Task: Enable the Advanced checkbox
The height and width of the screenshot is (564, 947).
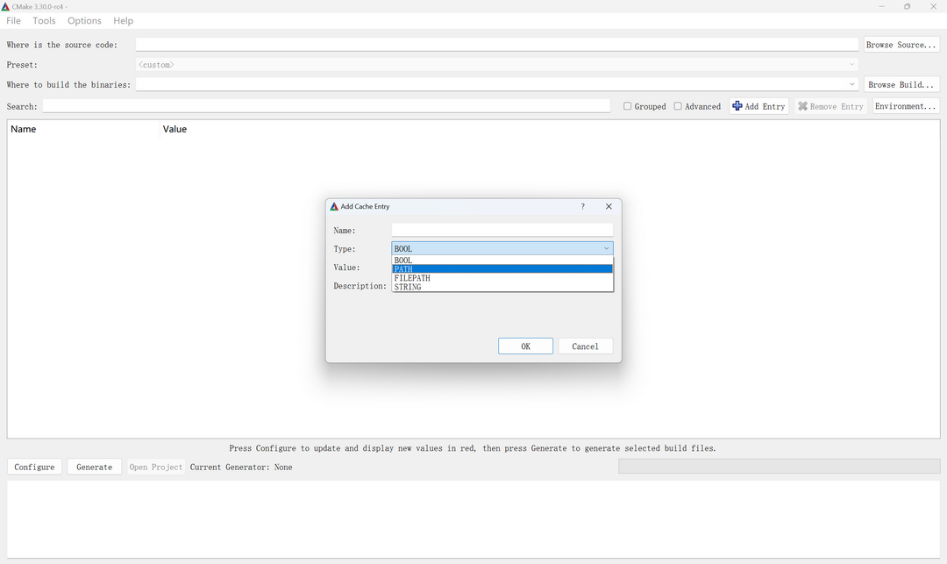Action: pos(677,106)
